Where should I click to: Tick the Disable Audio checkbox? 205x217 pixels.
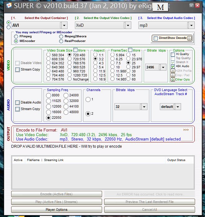coord(17,103)
